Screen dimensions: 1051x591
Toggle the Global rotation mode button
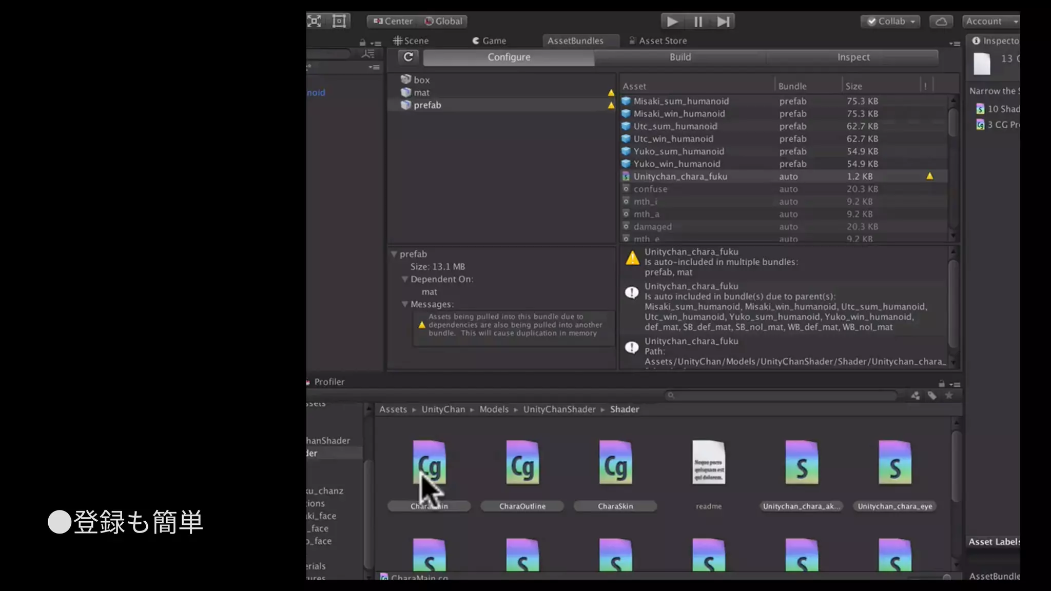click(x=443, y=22)
